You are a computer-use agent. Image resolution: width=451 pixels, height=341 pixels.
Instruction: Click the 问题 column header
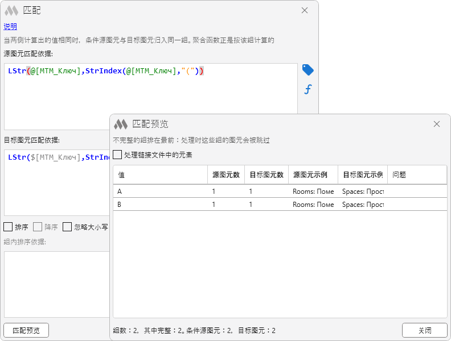(417, 174)
